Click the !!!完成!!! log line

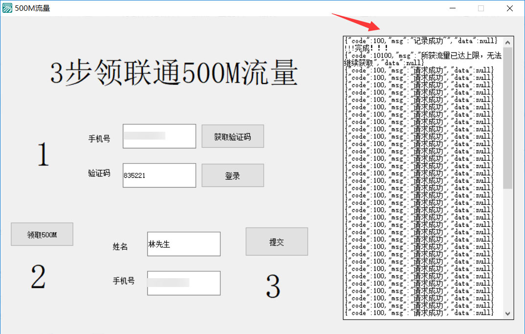click(x=366, y=48)
